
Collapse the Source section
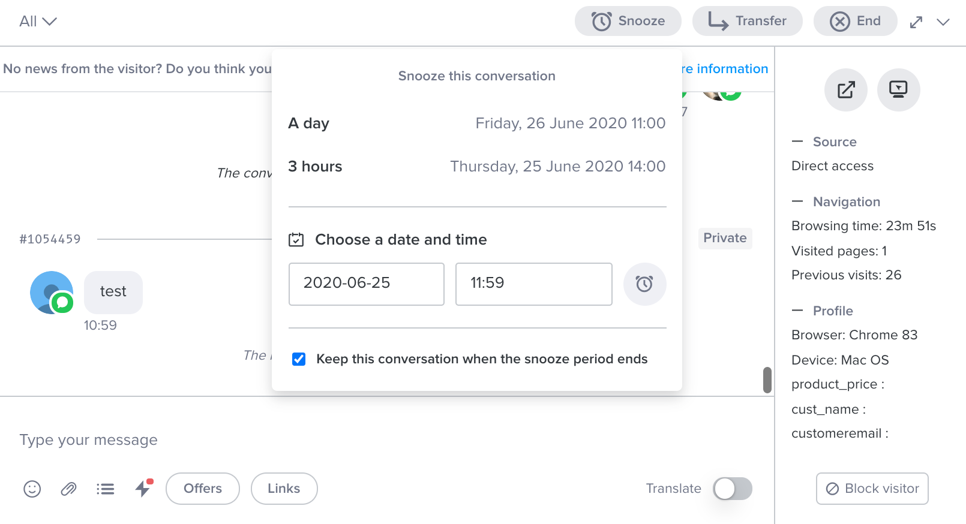[x=797, y=141]
